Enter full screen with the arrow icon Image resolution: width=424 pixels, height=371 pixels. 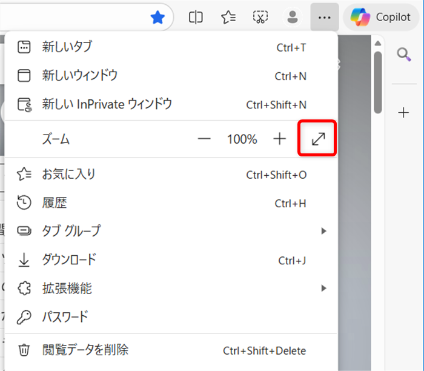click(x=318, y=139)
